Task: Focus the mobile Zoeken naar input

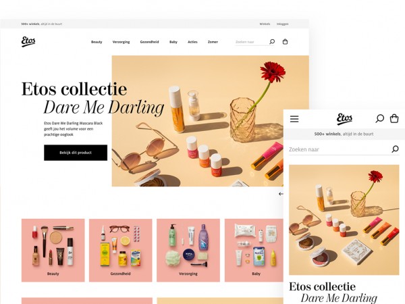Action: click(x=340, y=149)
